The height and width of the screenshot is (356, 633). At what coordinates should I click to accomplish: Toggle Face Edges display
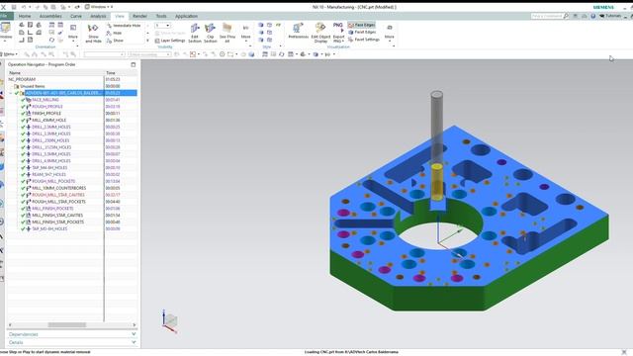point(361,25)
